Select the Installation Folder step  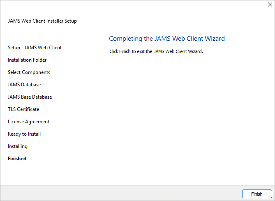click(x=27, y=60)
